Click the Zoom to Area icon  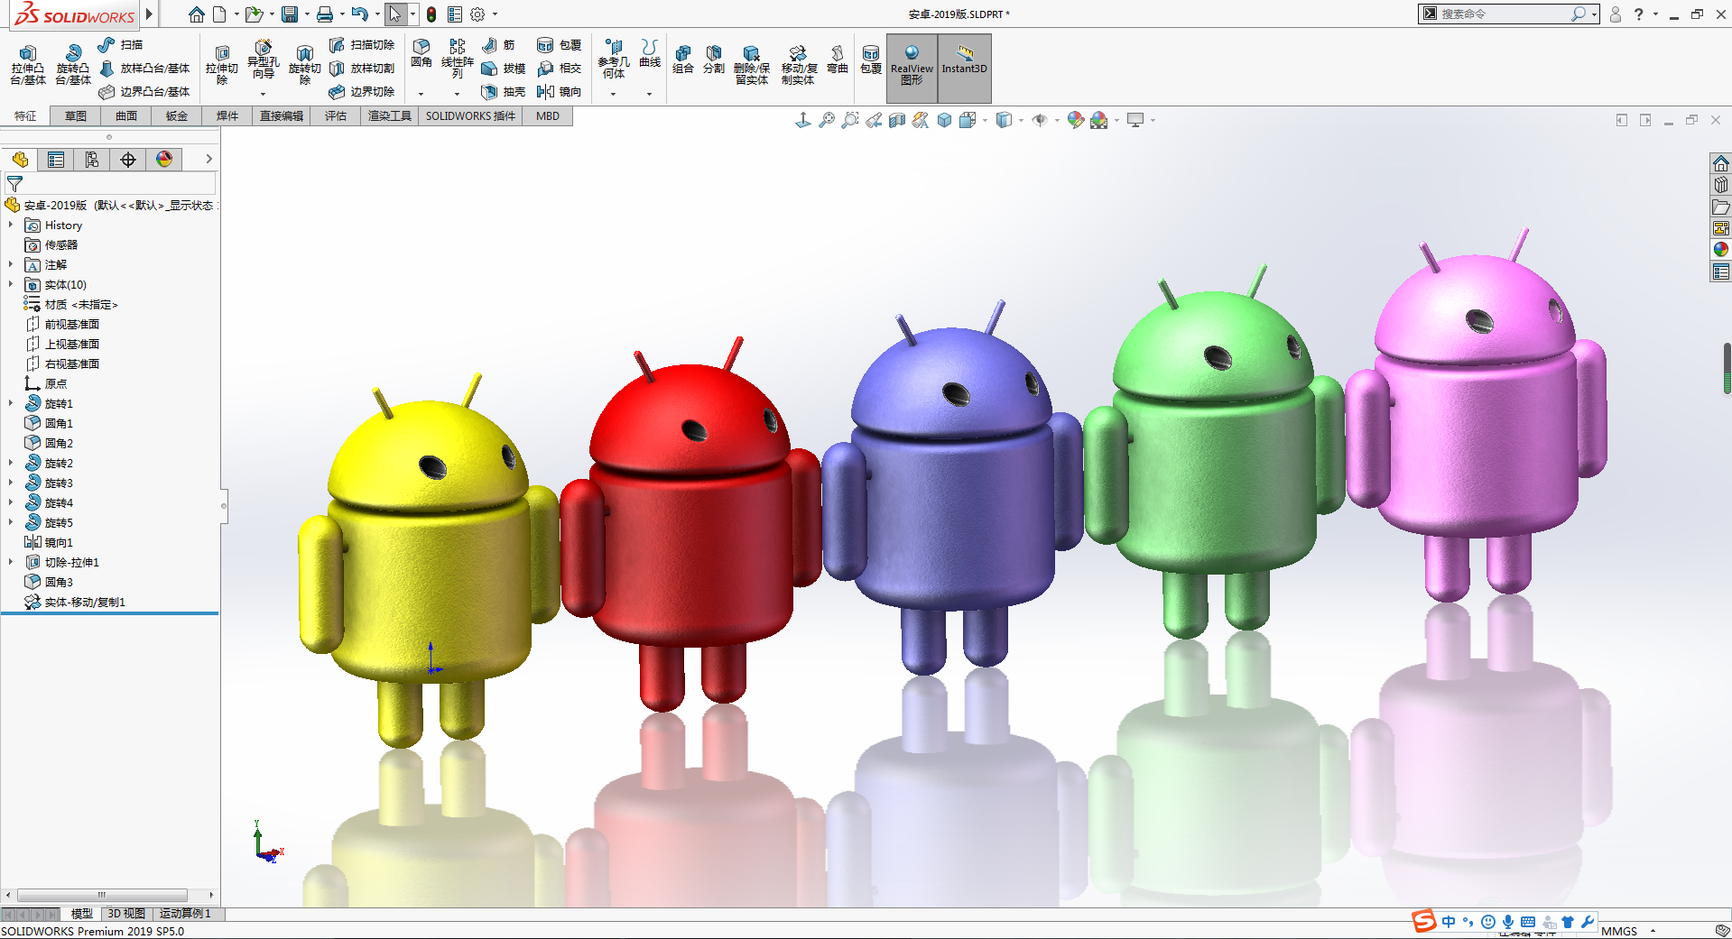850,120
